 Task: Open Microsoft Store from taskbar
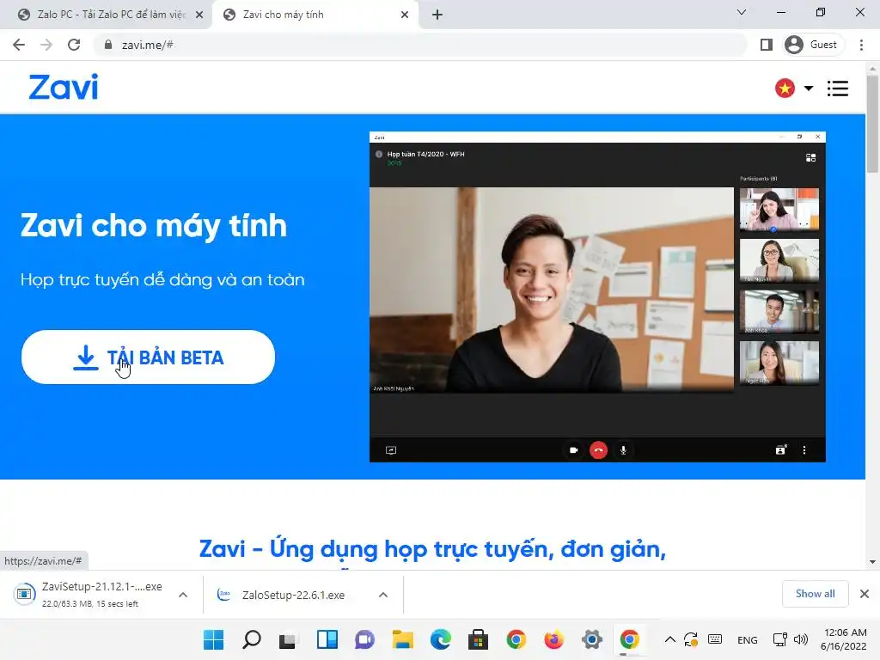[x=478, y=639]
